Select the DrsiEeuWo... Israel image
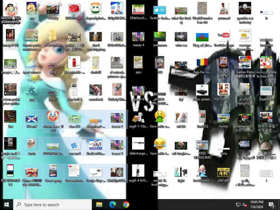Viewport: 280px width, 210px height. pyautogui.click(x=96, y=147)
